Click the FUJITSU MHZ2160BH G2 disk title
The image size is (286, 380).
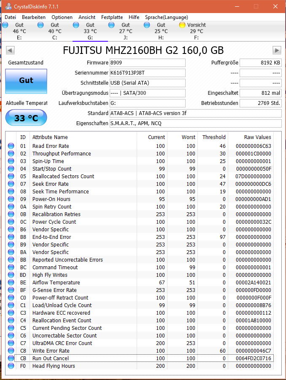tap(143, 51)
